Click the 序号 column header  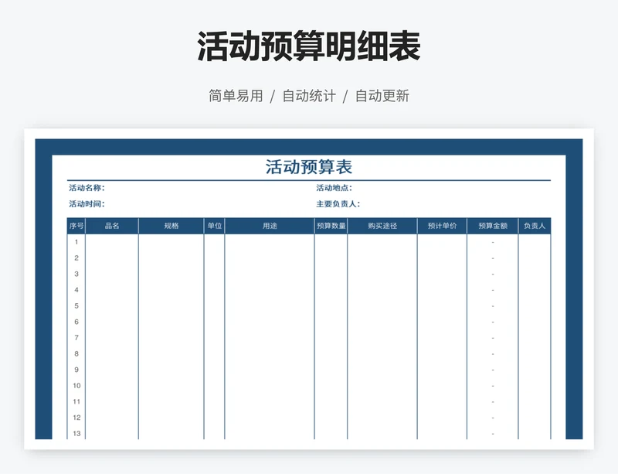tap(76, 226)
